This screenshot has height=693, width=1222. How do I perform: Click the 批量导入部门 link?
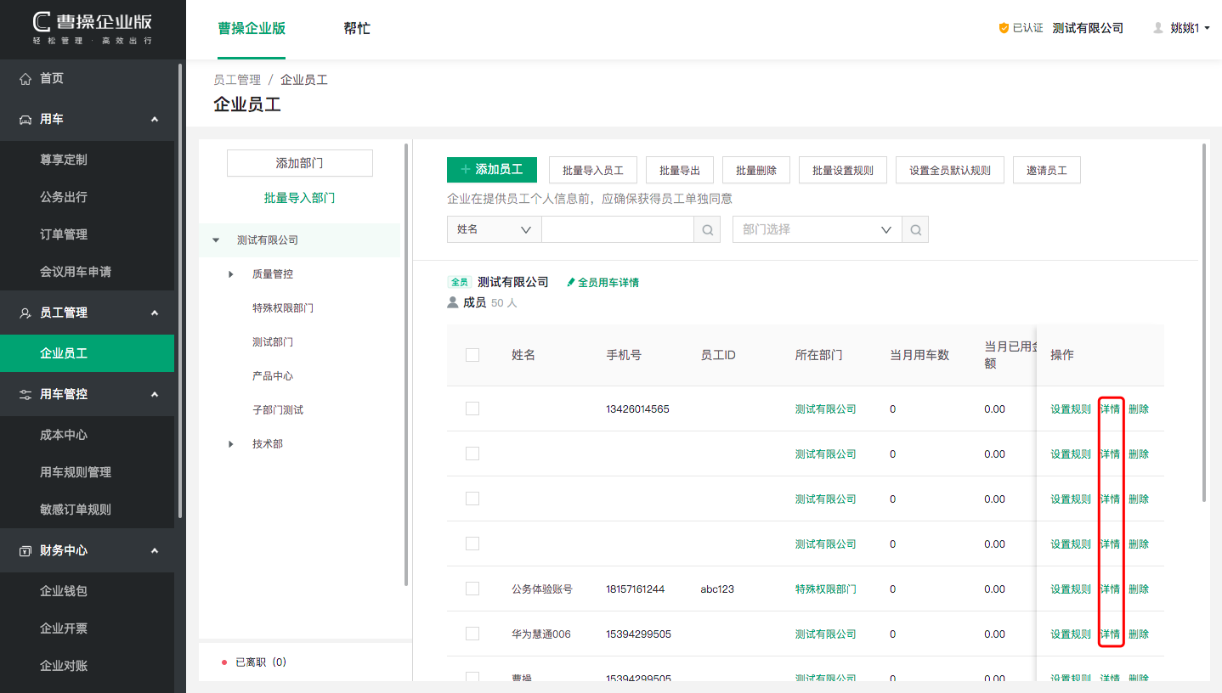point(299,198)
